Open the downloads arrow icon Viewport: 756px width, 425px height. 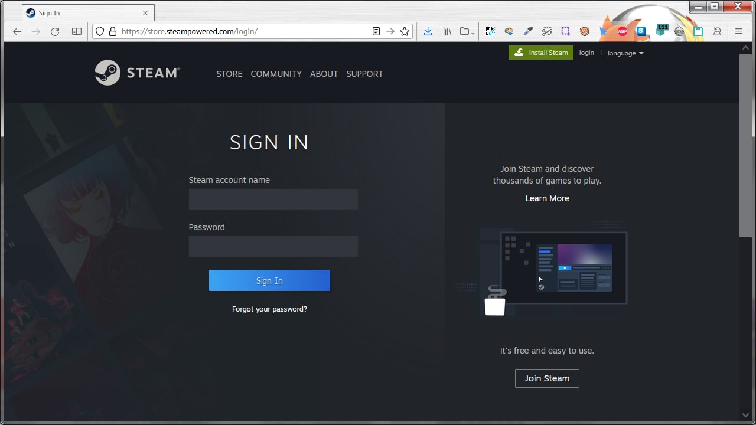[428, 31]
